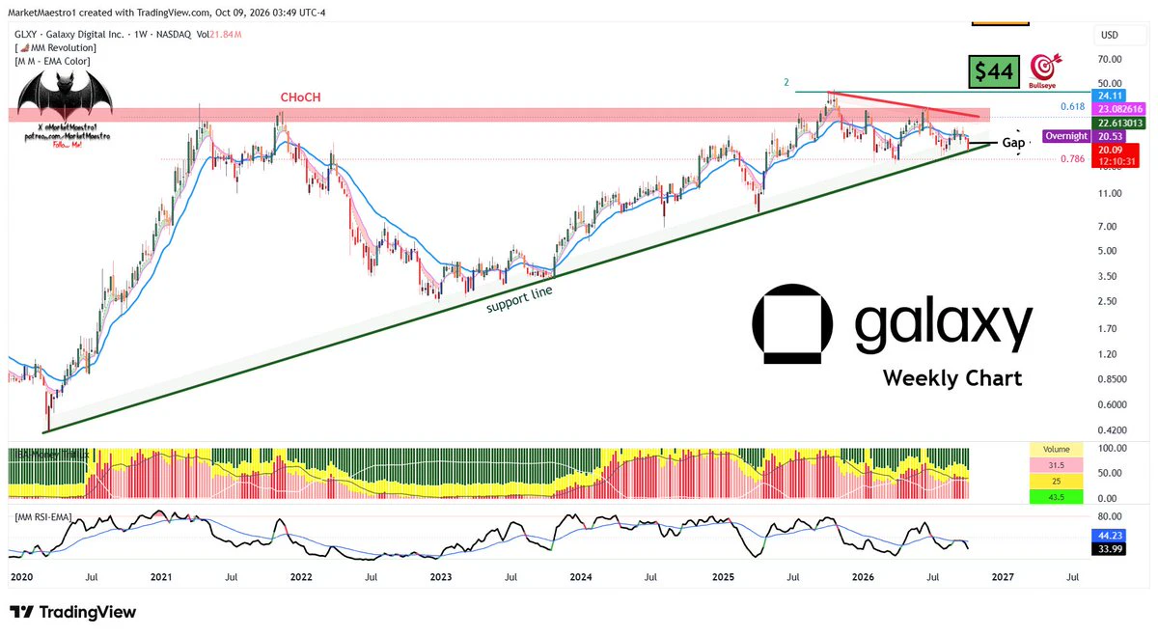Click the purple Overnight price tag
This screenshot has height=636, width=1158.
[1067, 137]
